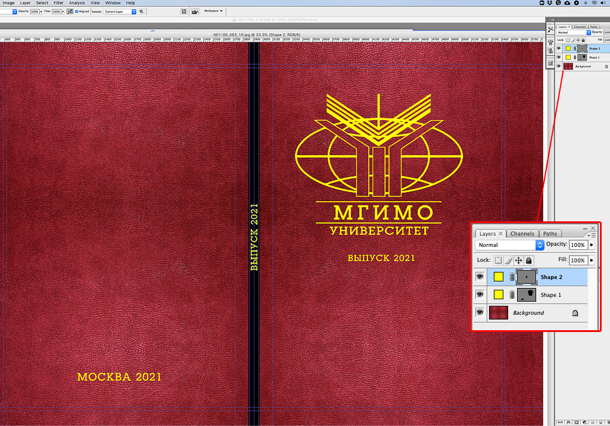The image size is (610, 426).
Task: Toggle lock position in small docked panel
Action: point(578,40)
